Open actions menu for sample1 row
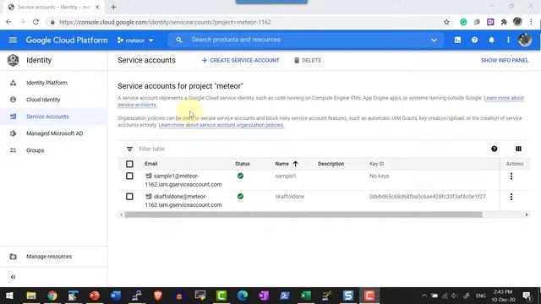Viewport: 541px width, 304px height. pos(511,176)
